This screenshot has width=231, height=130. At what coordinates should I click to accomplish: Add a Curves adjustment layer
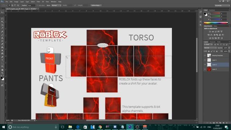tap(216, 31)
